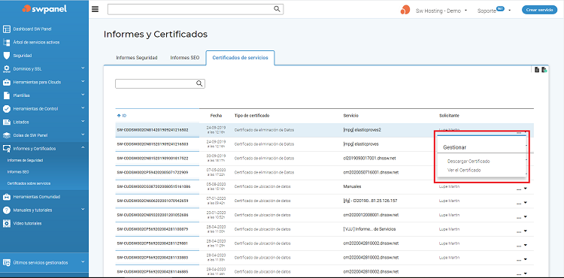Click service [mpg] elasticproves2
Image resolution: width=564 pixels, height=278 pixels.
[362, 130]
